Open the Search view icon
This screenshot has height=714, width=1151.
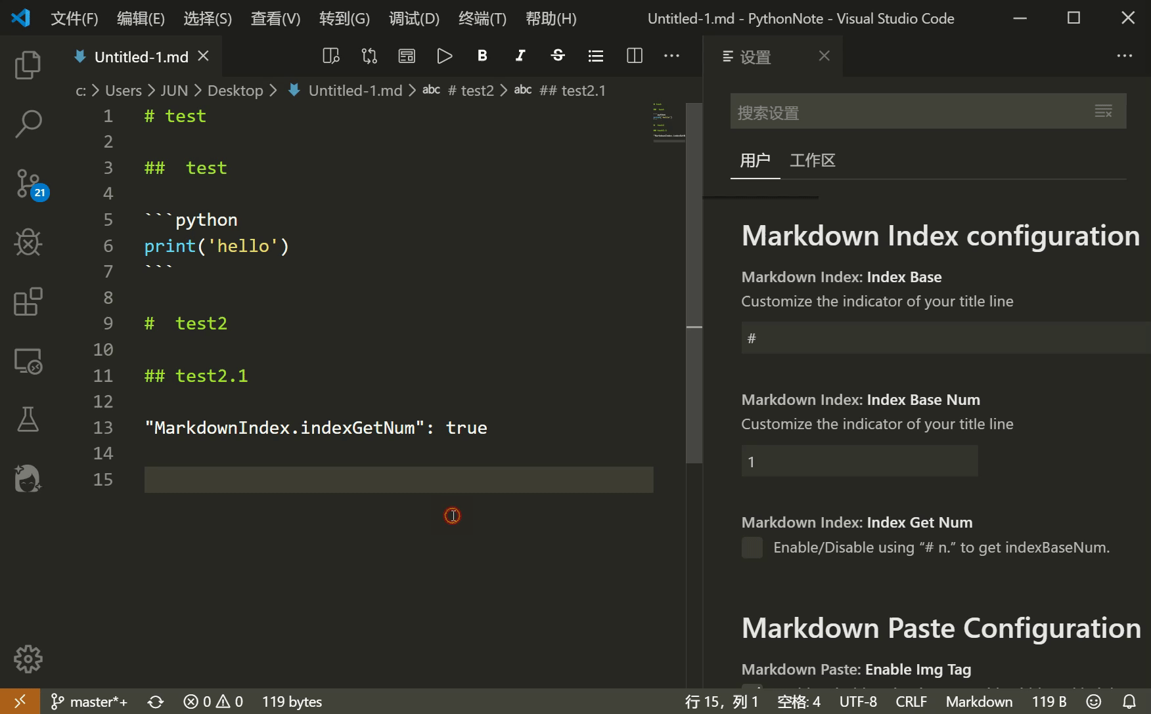[x=28, y=123]
